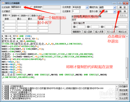The width and height of the screenshot is (130, 102).
Task: Click the line "MA5:=MA(C,5);"
Action: coord(11,62)
